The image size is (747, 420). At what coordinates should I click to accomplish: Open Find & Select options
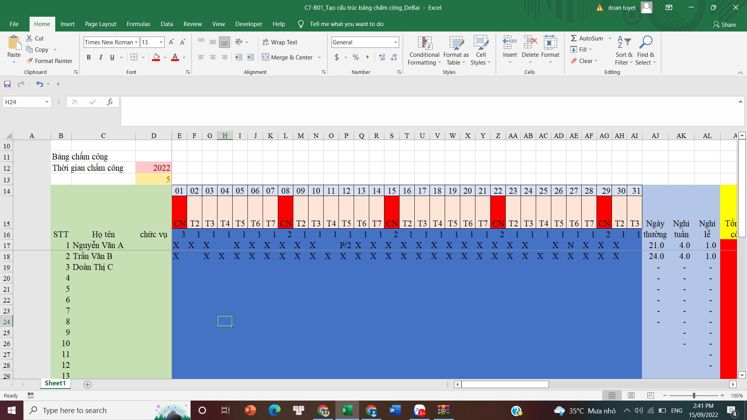(x=645, y=51)
